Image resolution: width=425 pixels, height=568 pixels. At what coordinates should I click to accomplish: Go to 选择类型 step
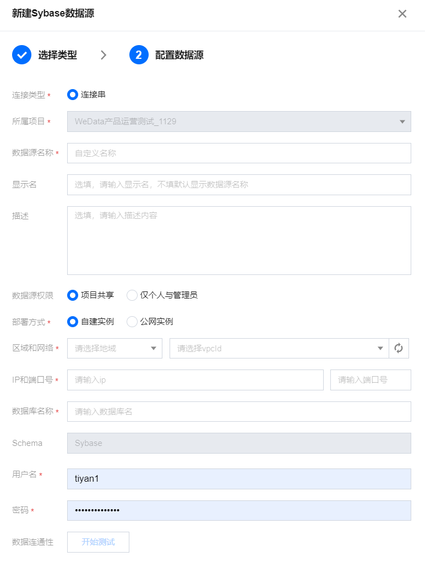pyautogui.click(x=57, y=55)
